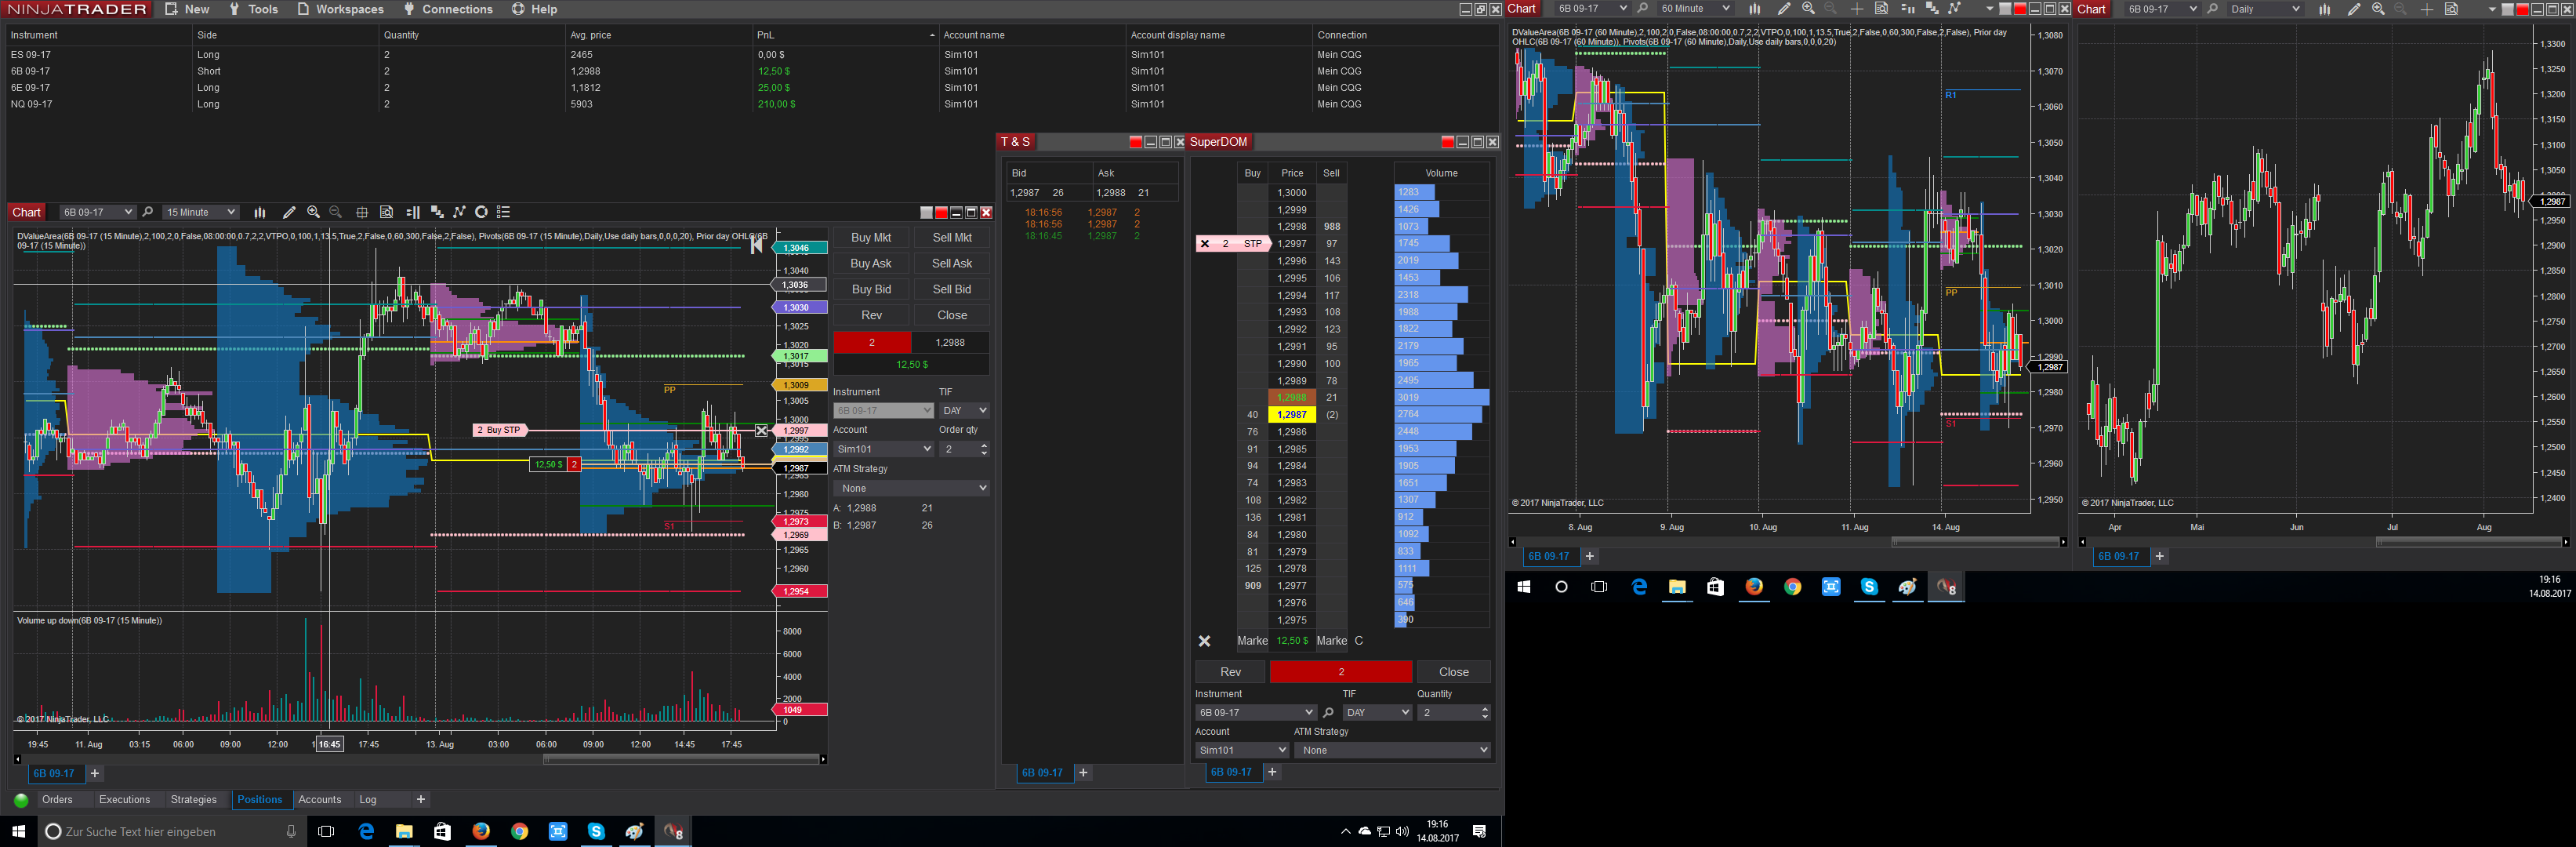Zoom in on the 60 Minute chart
This screenshot has width=2576, height=847.
tap(1808, 9)
